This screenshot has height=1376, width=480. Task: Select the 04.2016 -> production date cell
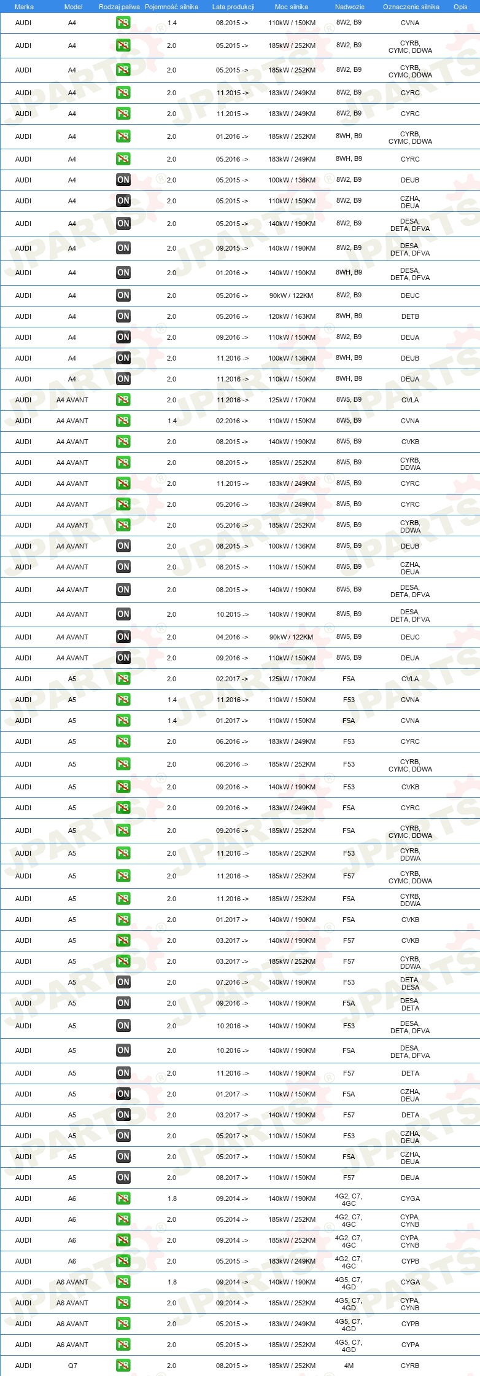point(232,637)
